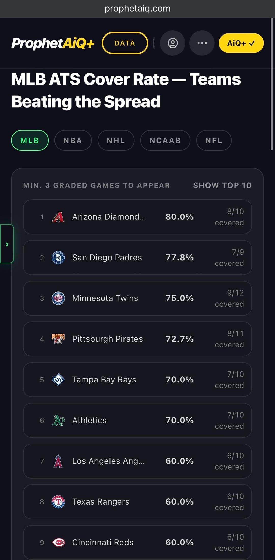Click the Tampa Bay Rays logo
This screenshot has width=275, height=560.
[58, 380]
